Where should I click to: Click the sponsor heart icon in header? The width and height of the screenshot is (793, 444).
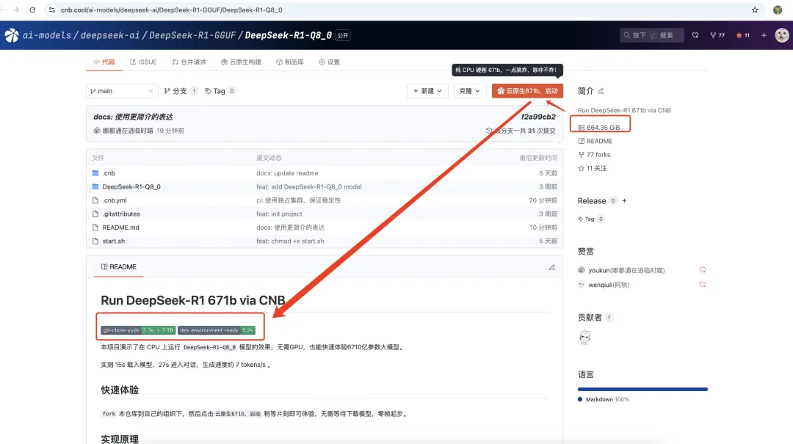[695, 35]
